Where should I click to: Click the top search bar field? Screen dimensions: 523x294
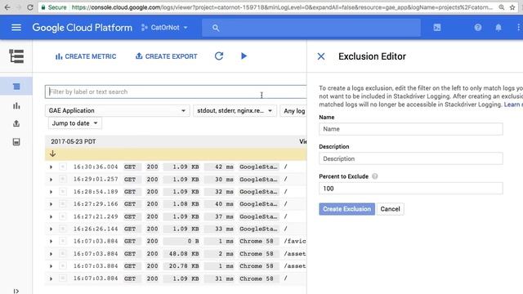tap(311, 28)
